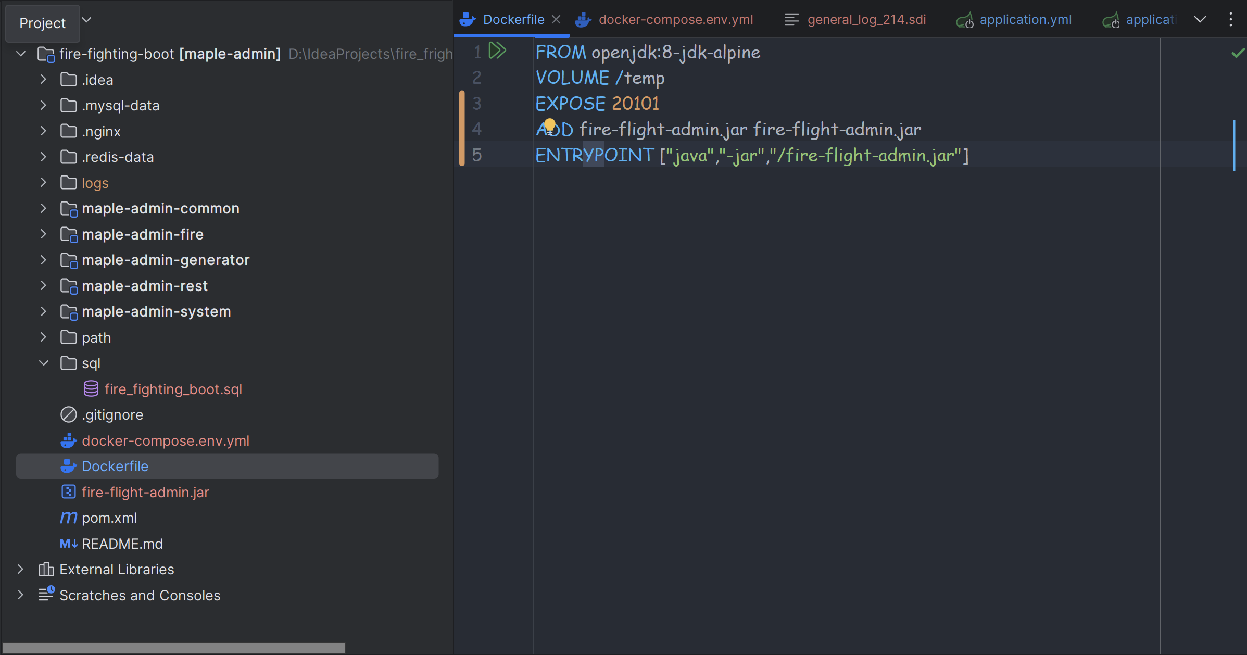Click the Maven icon next to pom.xml
This screenshot has height=655, width=1247.
click(x=68, y=518)
